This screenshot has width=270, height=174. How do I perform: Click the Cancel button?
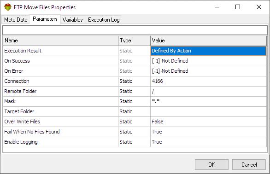[249, 165]
